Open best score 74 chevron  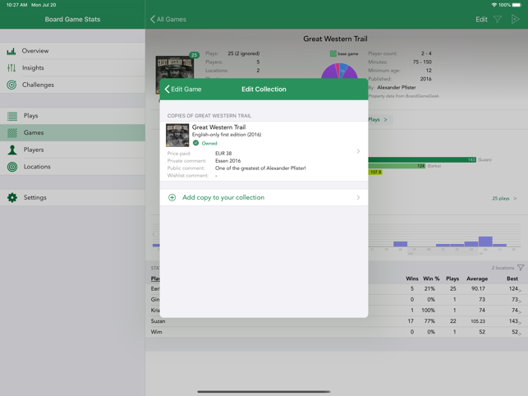520,311
